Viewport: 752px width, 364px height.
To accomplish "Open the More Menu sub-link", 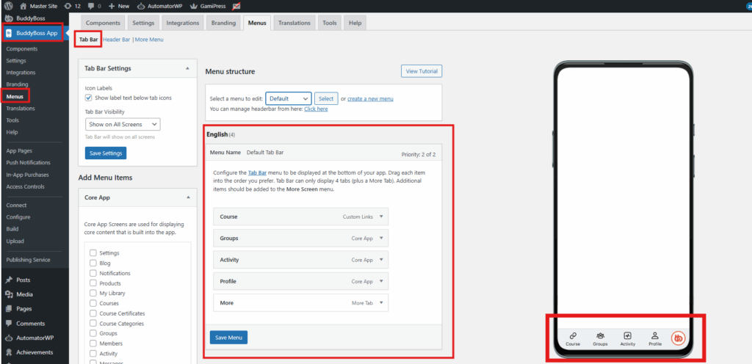I will pyautogui.click(x=149, y=40).
